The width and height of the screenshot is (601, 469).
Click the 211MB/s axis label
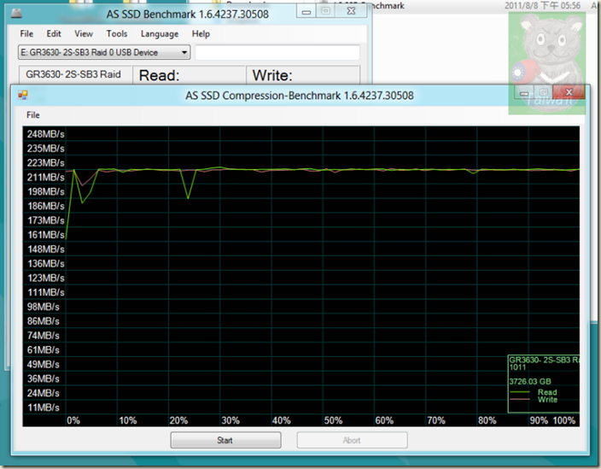click(x=45, y=177)
